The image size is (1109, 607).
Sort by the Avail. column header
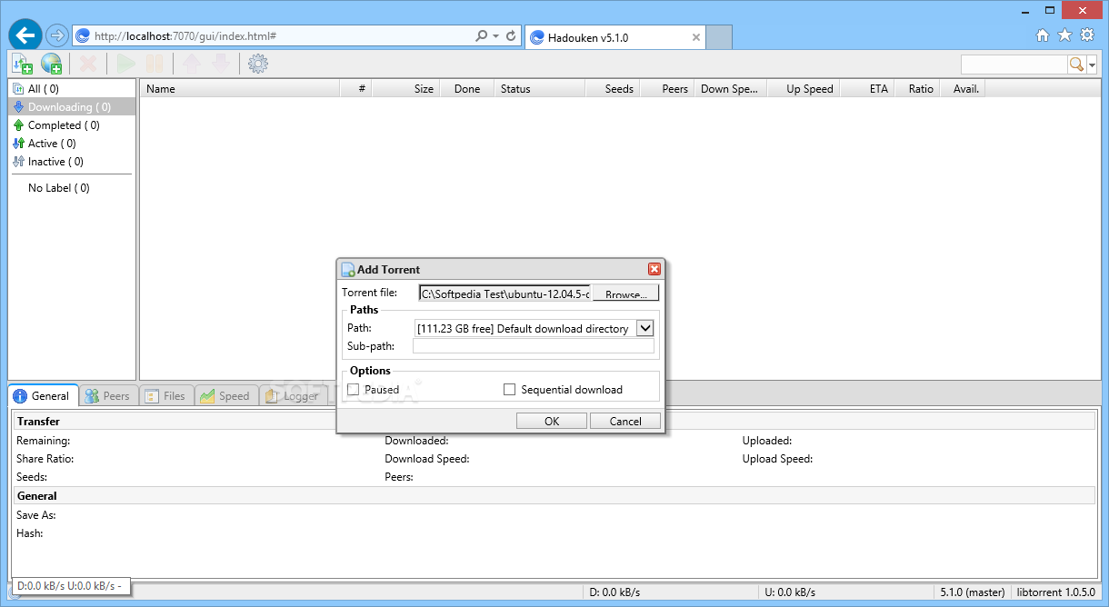pos(963,89)
